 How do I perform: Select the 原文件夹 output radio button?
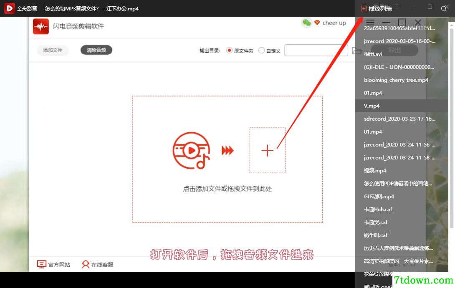pyautogui.click(x=229, y=51)
